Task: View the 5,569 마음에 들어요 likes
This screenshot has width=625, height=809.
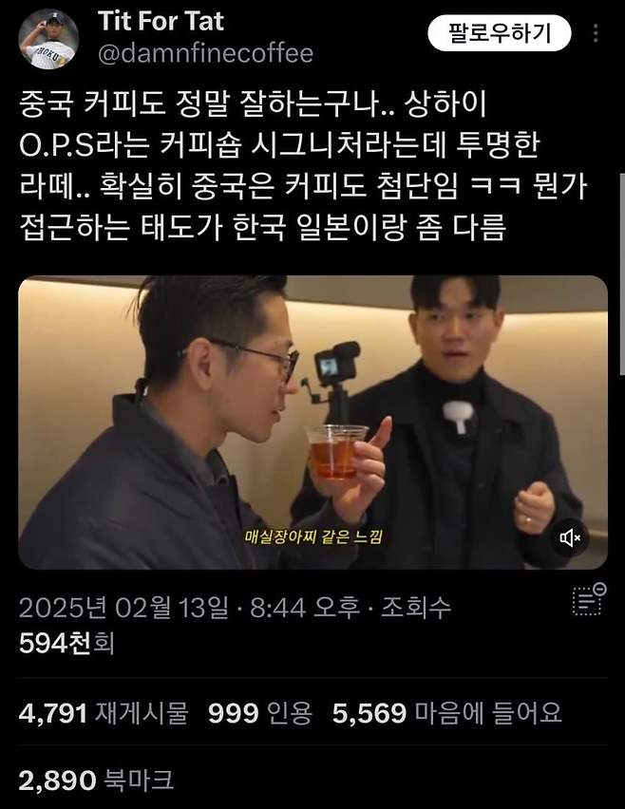Action: (447, 713)
